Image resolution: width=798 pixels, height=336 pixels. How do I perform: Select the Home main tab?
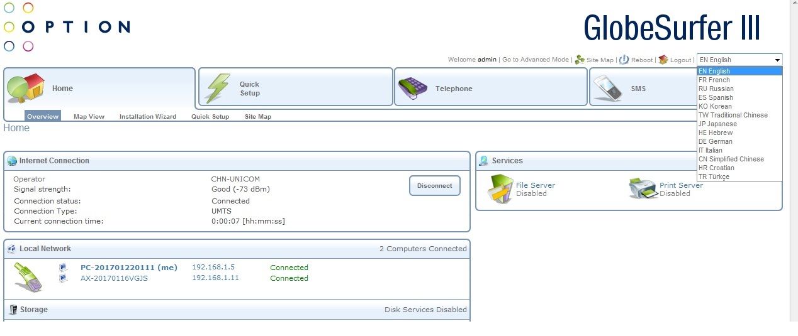[x=99, y=87]
